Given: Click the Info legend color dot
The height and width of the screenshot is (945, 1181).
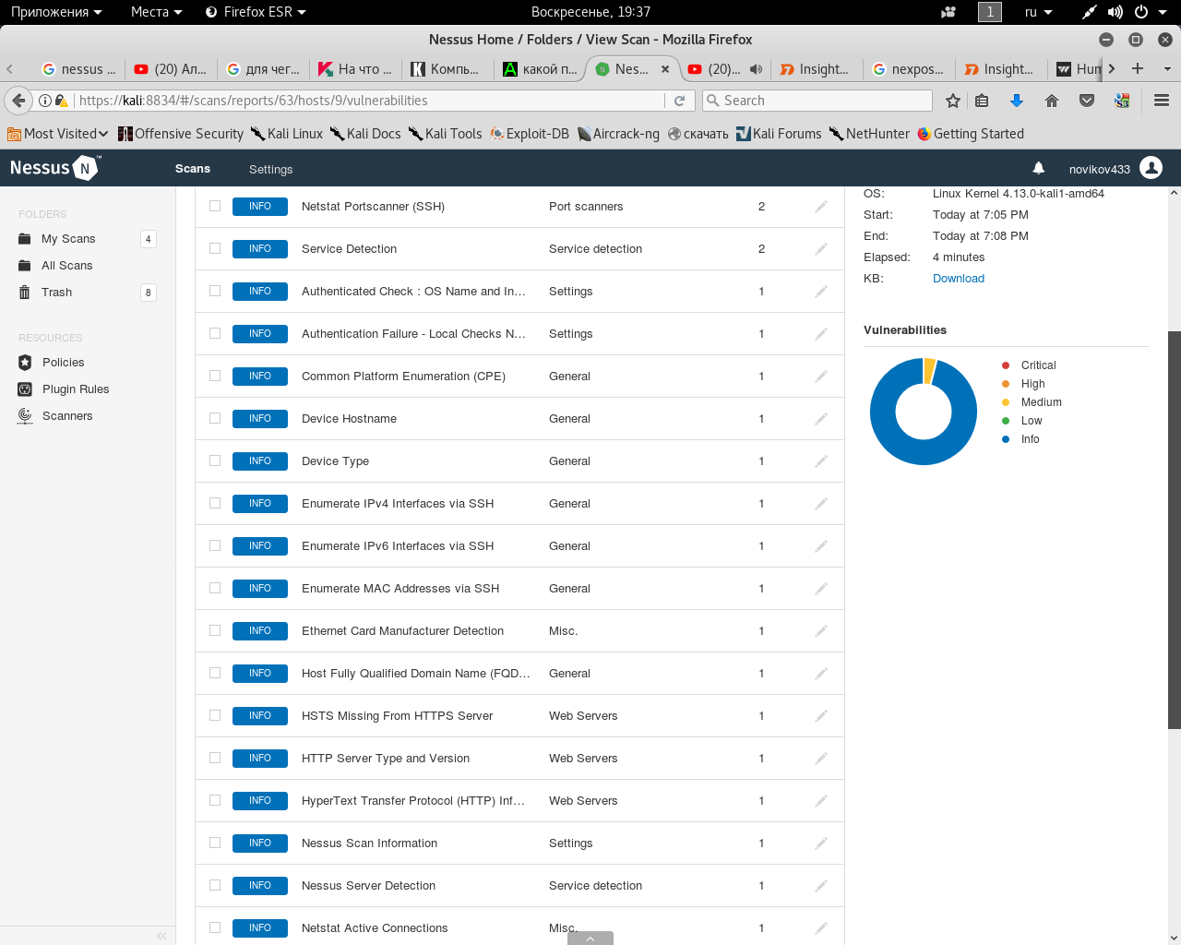Looking at the screenshot, I should click(x=1006, y=439).
